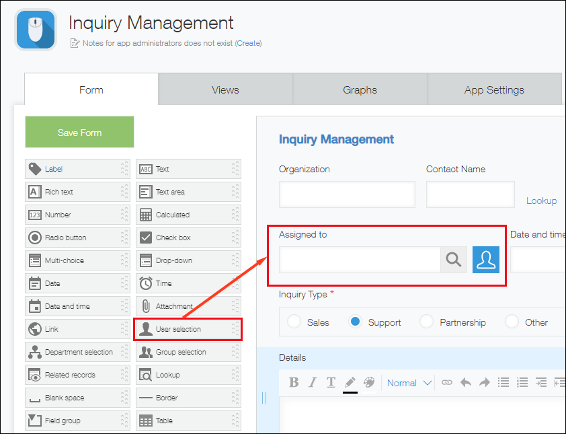
Task: Apply italic formatting in the Details toolbar
Action: tap(312, 382)
